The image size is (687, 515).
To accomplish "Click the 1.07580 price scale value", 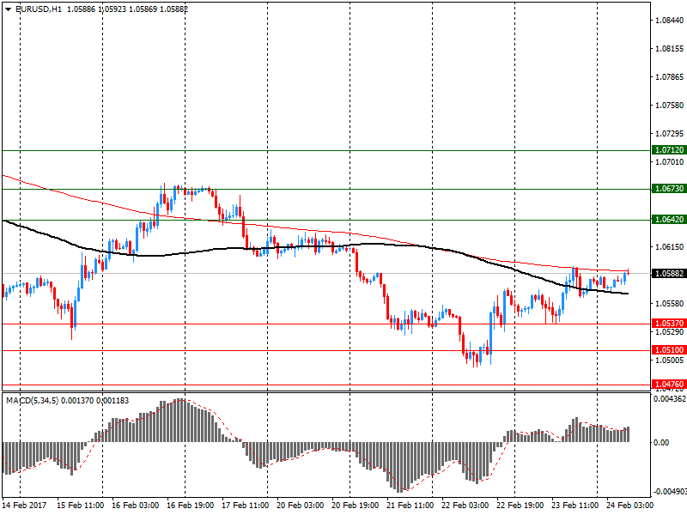I will pyautogui.click(x=670, y=105).
